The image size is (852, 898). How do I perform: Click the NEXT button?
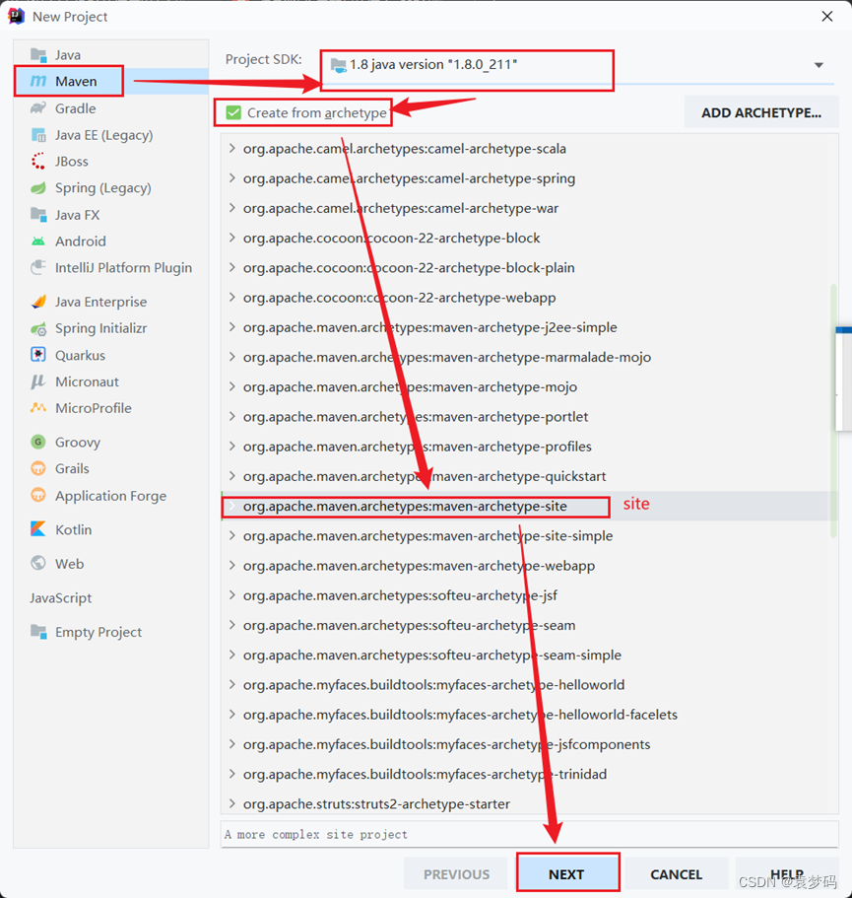(x=567, y=872)
